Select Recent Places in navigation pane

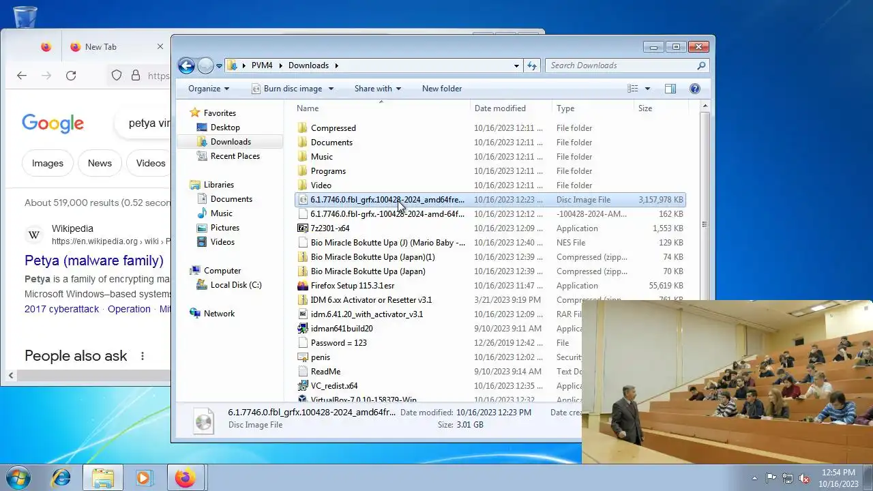pyautogui.click(x=235, y=156)
